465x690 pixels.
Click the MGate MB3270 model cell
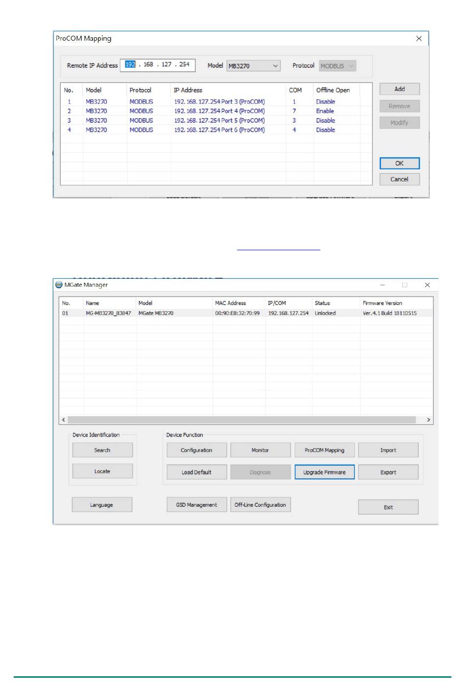click(156, 313)
